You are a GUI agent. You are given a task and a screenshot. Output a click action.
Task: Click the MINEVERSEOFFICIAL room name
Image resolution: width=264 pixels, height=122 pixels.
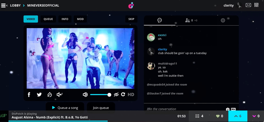43,5
